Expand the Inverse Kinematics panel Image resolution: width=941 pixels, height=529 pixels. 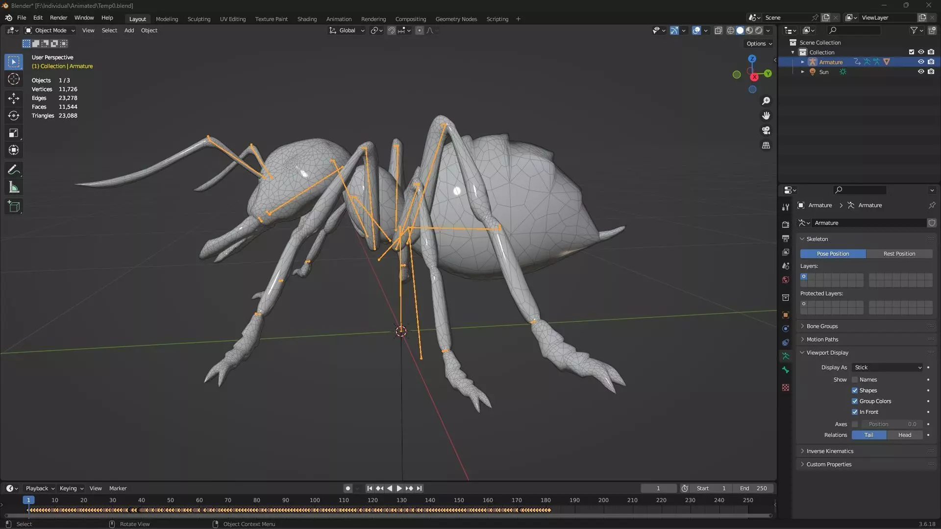tap(830, 451)
